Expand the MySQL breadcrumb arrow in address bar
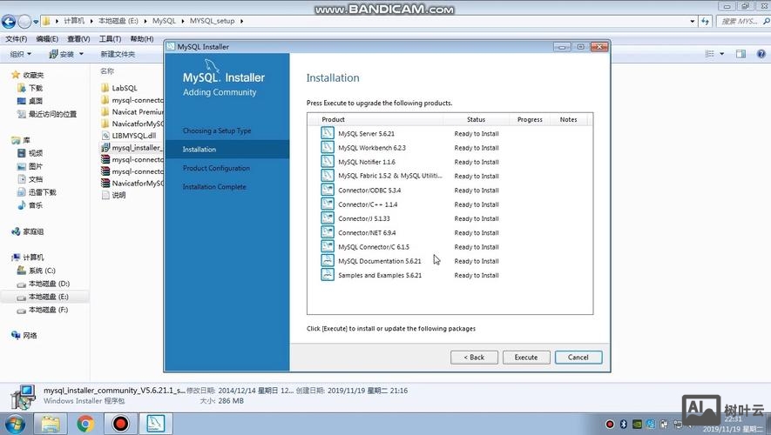The height and width of the screenshot is (435, 771). click(183, 21)
